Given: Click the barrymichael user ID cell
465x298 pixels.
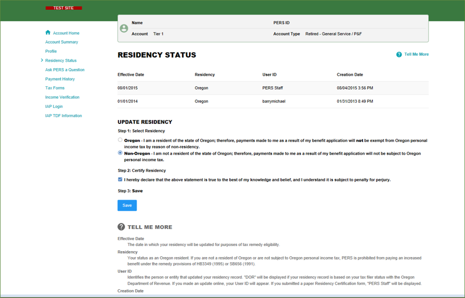Looking at the screenshot, I should [274, 101].
